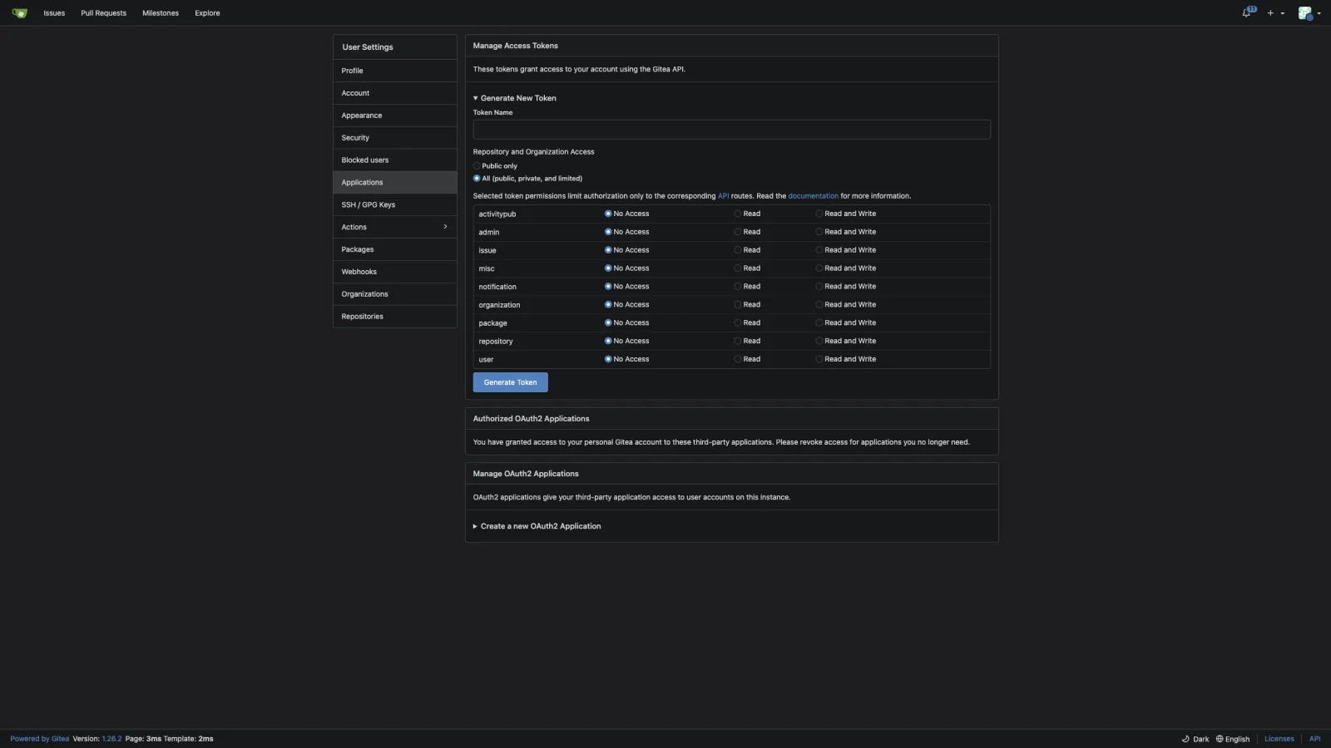Set misc permission to Read
This screenshot has height=748, width=1331.
coord(738,268)
